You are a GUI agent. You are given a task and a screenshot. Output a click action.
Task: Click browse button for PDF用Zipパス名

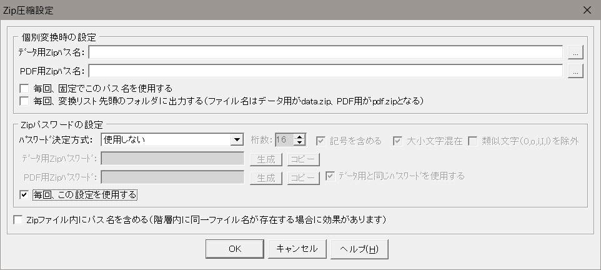575,71
